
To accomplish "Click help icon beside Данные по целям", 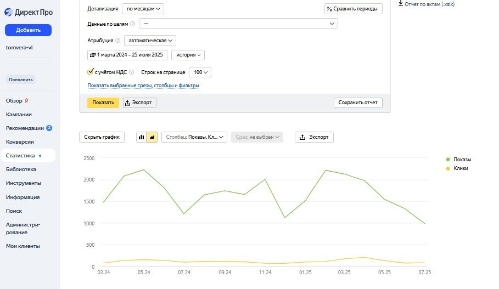I will click(x=132, y=24).
